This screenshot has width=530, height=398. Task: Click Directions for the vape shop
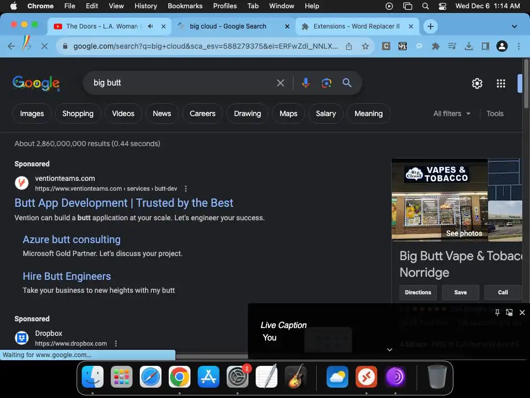(x=418, y=292)
